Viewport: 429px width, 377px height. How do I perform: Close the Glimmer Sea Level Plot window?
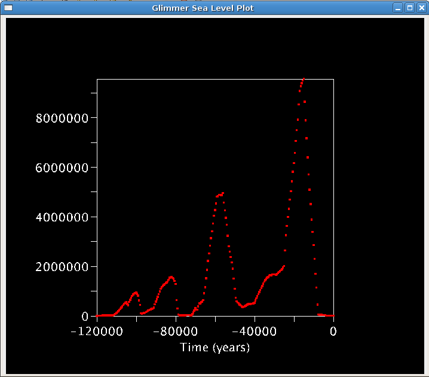(x=421, y=8)
